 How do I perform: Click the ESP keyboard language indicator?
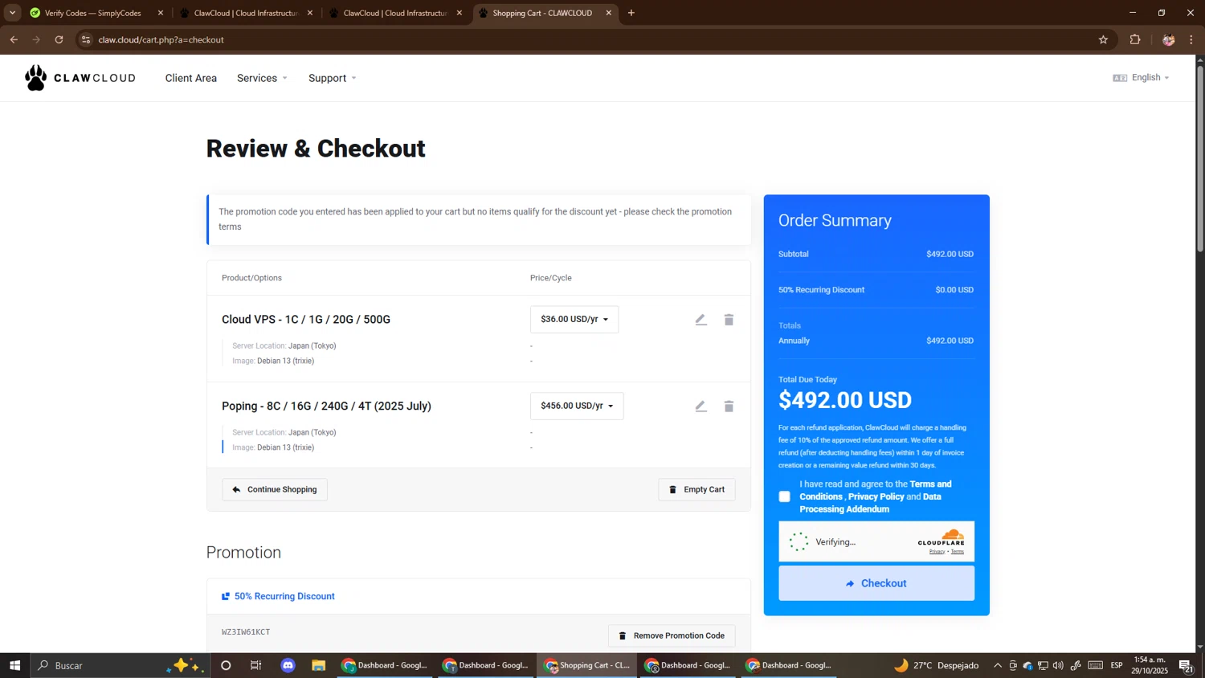pos(1117,665)
